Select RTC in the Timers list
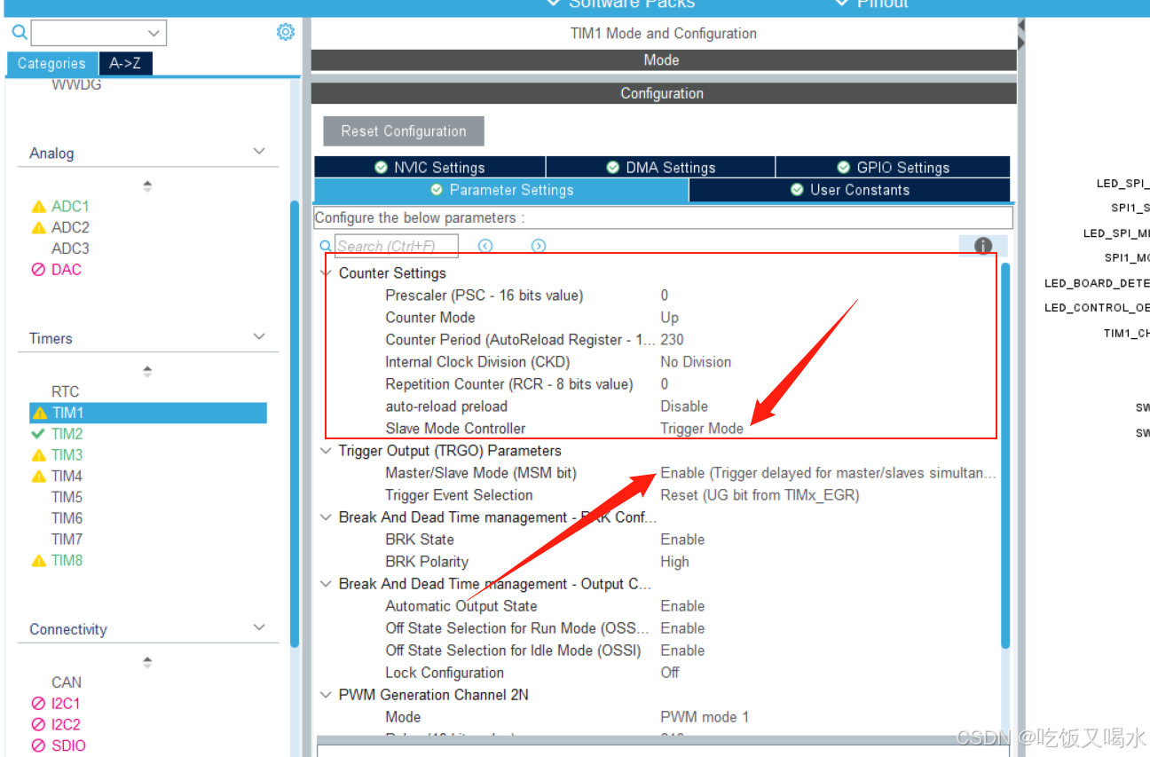 66,391
